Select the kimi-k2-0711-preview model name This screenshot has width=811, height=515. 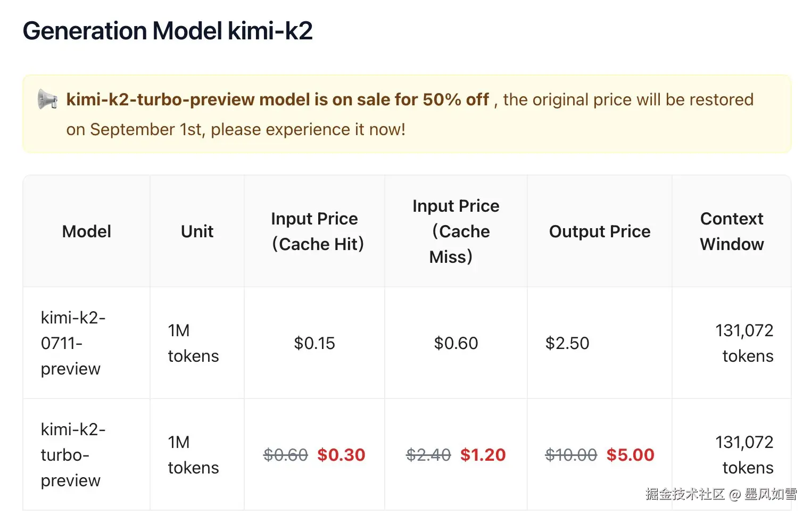73,343
